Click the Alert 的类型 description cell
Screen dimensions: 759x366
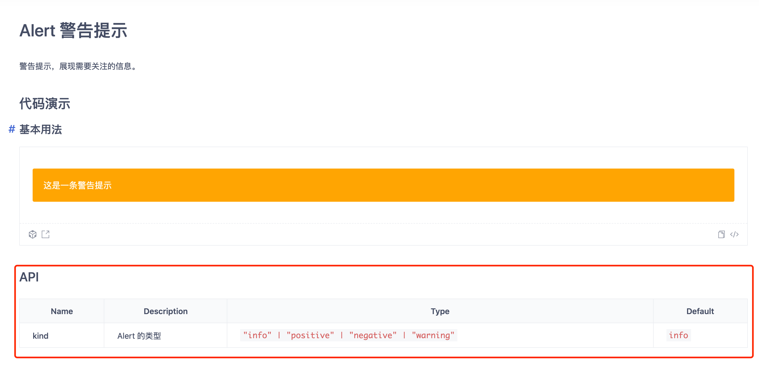139,336
